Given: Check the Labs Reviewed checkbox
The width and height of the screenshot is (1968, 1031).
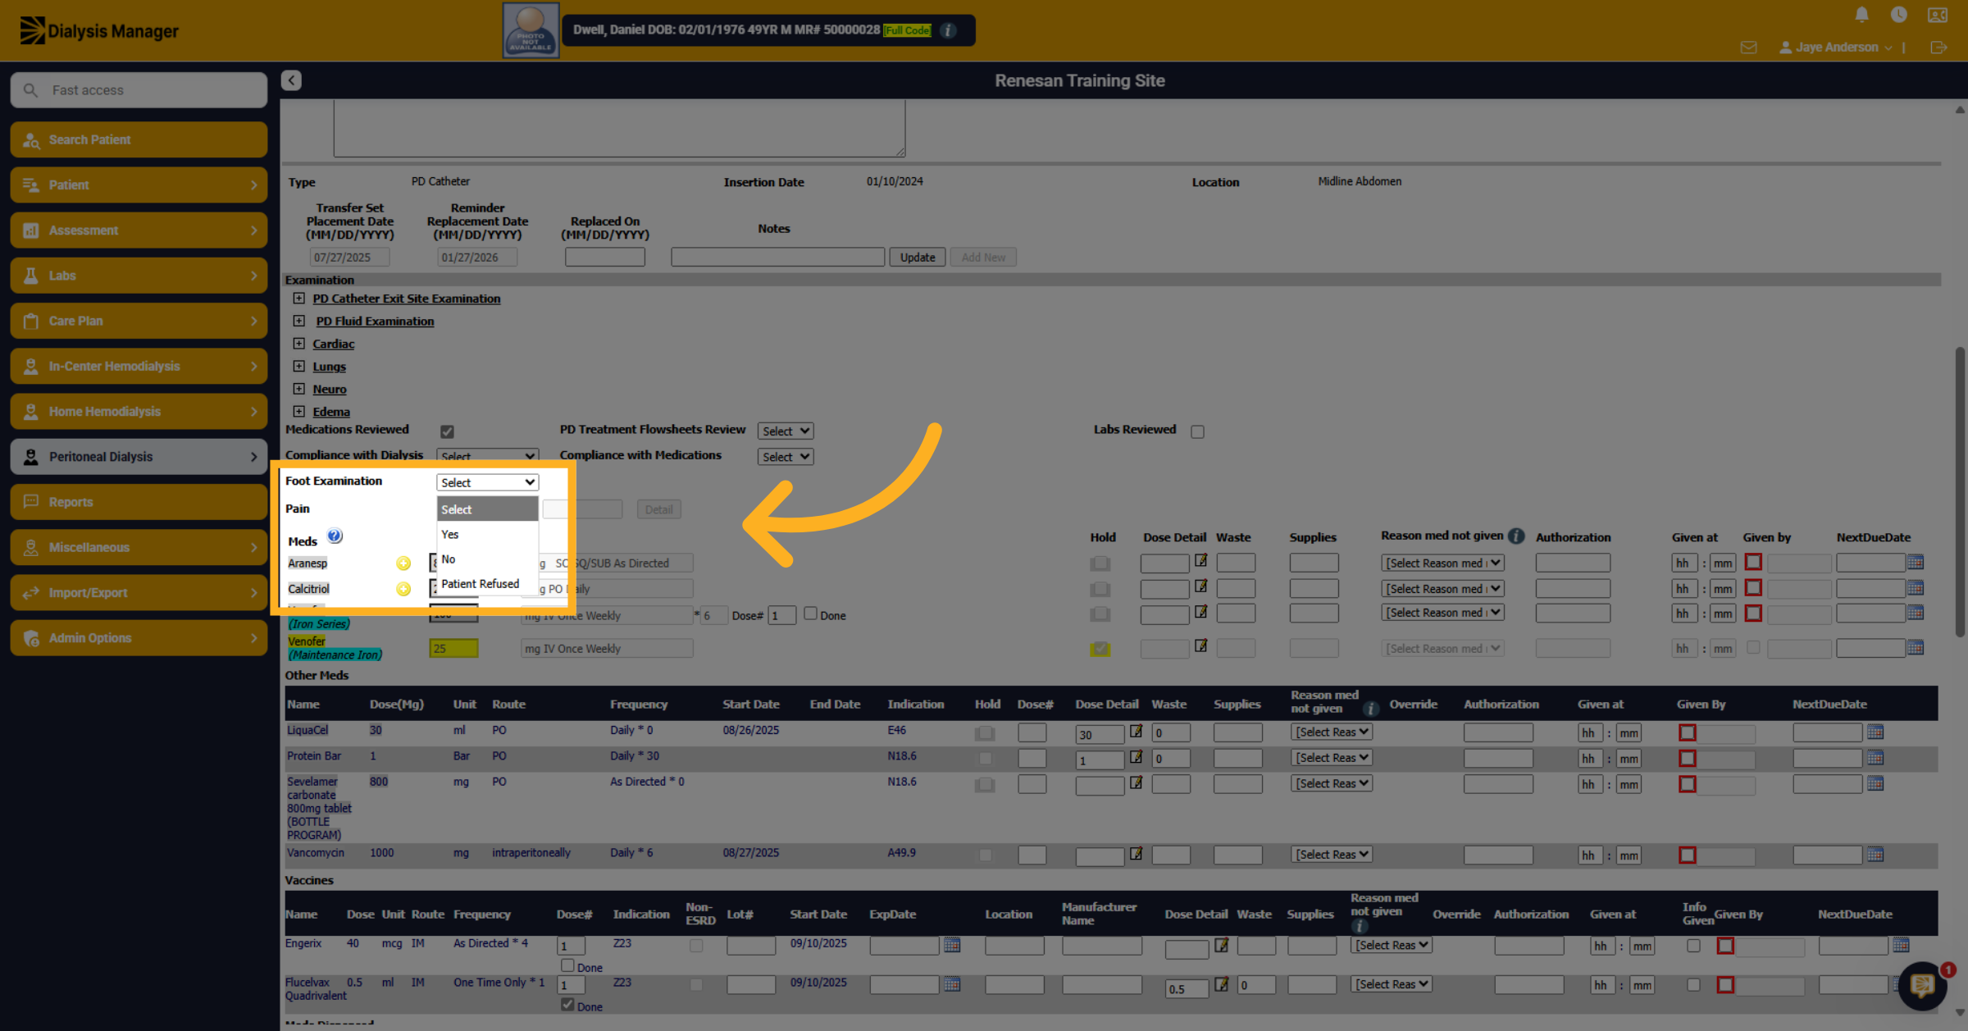Looking at the screenshot, I should (x=1197, y=431).
